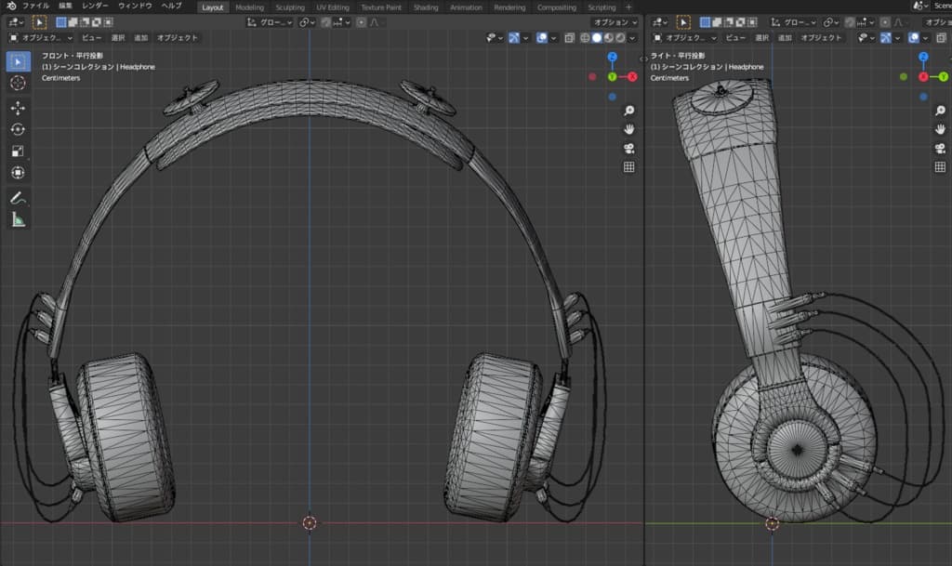Choose the Scale tool

point(17,151)
